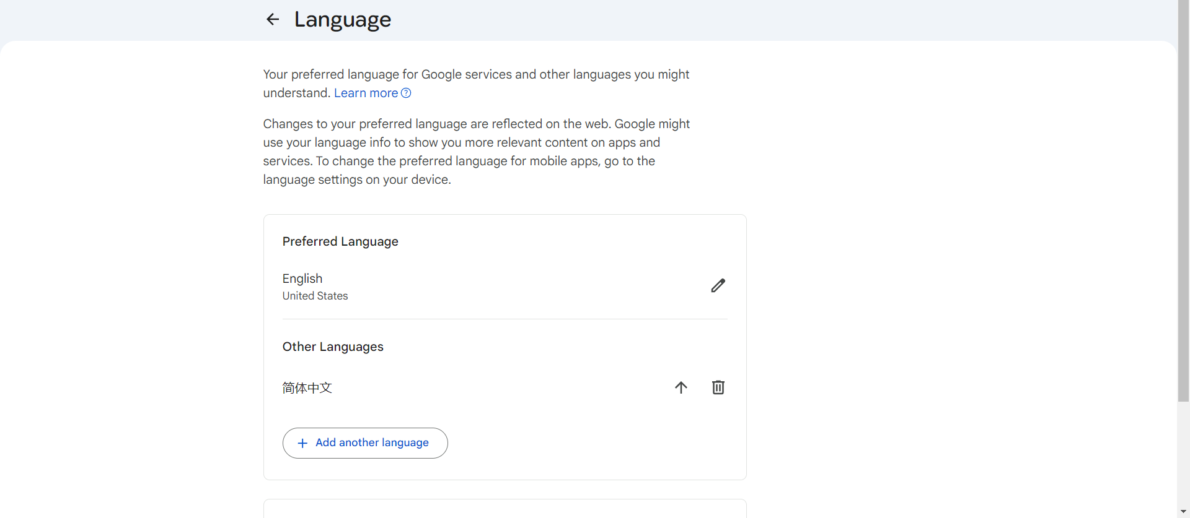Click the Language page title
The image size is (1190, 518).
click(342, 19)
